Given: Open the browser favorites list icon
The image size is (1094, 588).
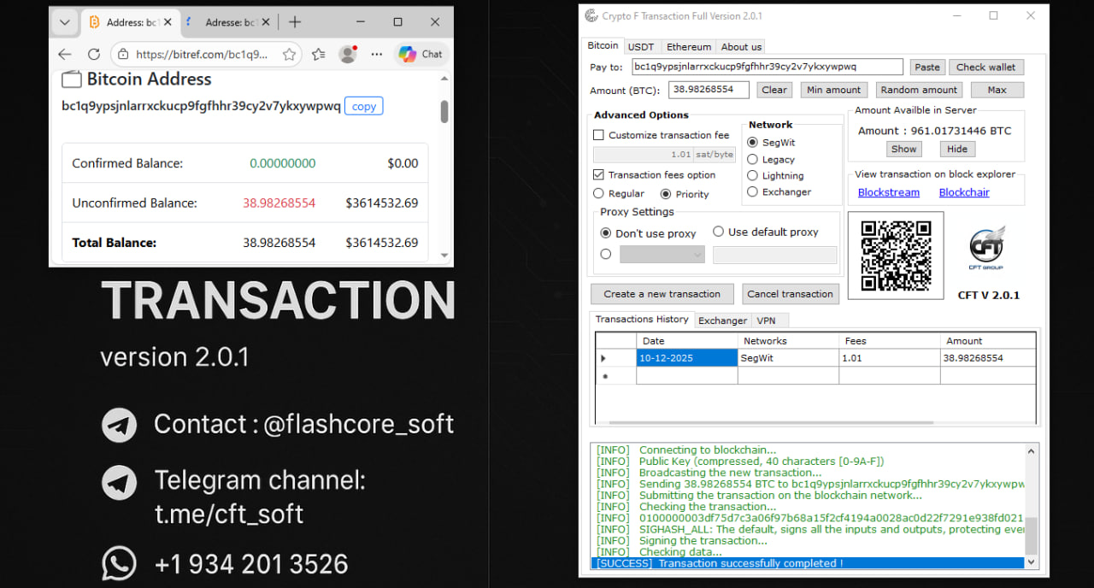Looking at the screenshot, I should tap(319, 54).
